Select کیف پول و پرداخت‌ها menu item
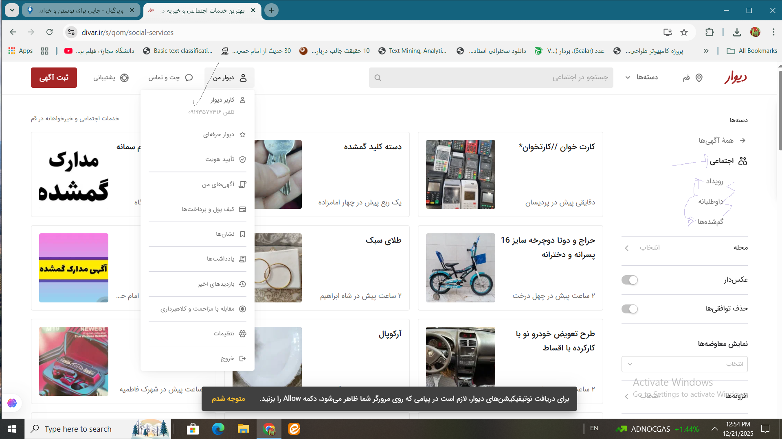Screen dimensions: 782x439 tap(208, 209)
